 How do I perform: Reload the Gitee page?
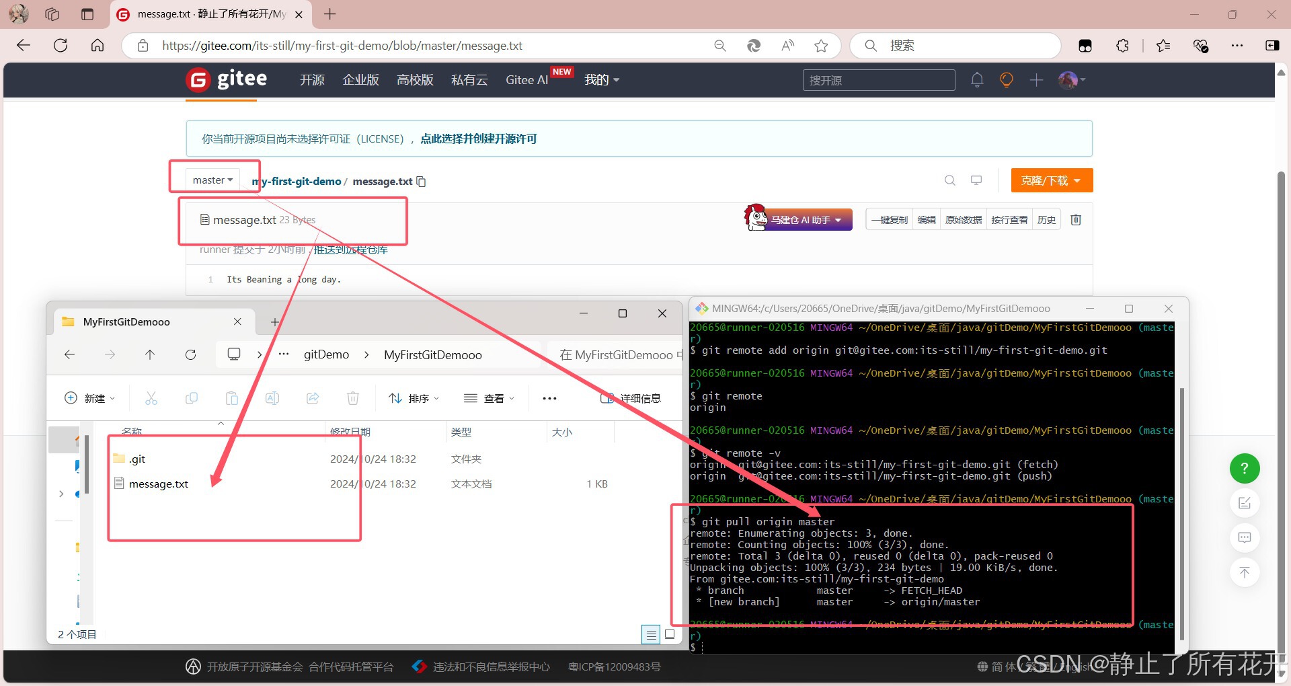(x=61, y=45)
